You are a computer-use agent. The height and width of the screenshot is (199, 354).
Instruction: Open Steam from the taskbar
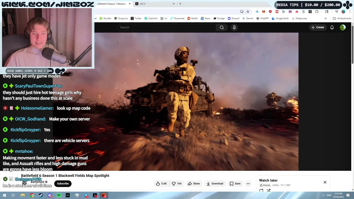(x=41, y=195)
